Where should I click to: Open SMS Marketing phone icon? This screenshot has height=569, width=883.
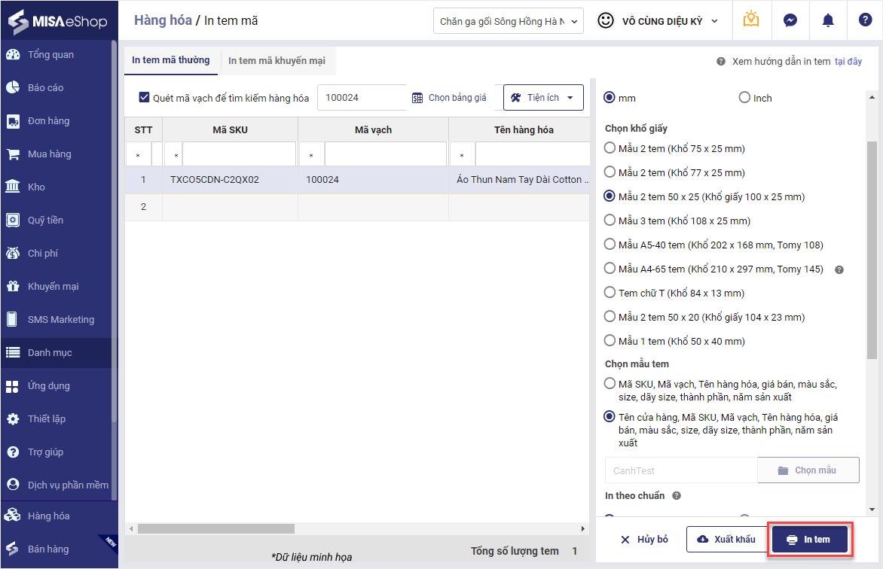pyautogui.click(x=12, y=319)
